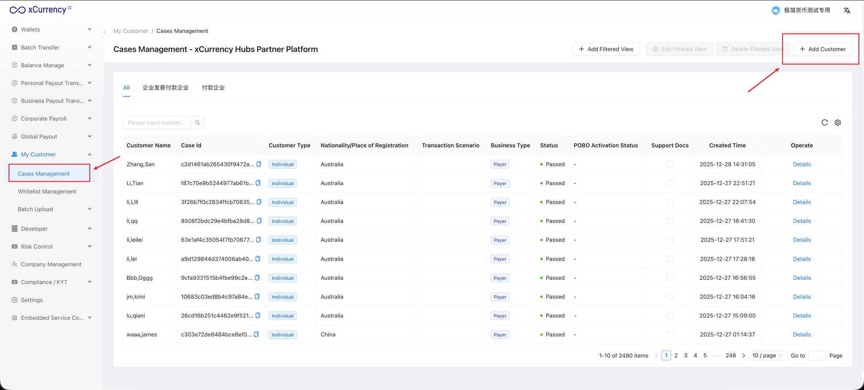
Task: Tick Support Docs checkbox for jm,kimi
Action: (670, 297)
